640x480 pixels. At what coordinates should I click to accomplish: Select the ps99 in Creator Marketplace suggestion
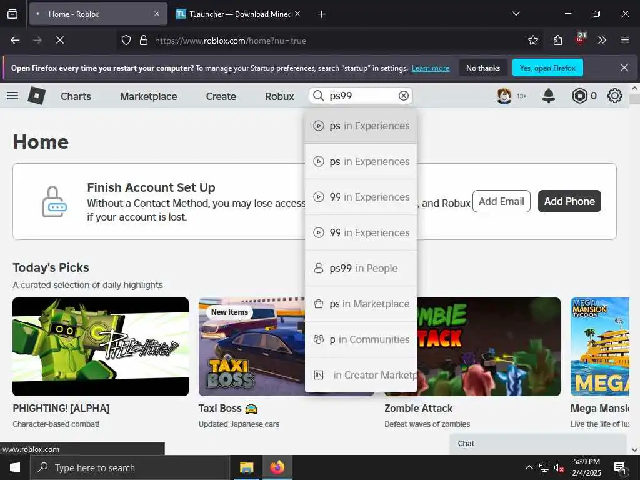[x=361, y=375]
